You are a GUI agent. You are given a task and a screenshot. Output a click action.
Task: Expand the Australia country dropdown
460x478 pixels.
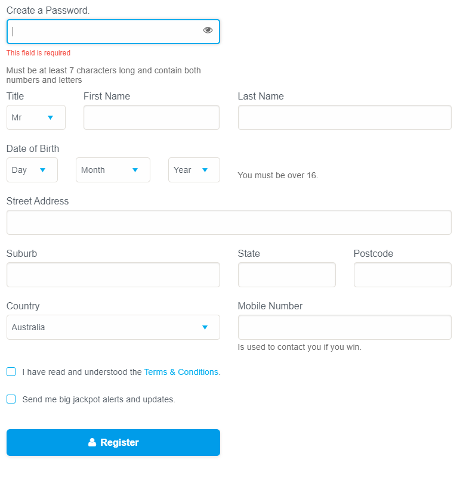click(x=113, y=327)
